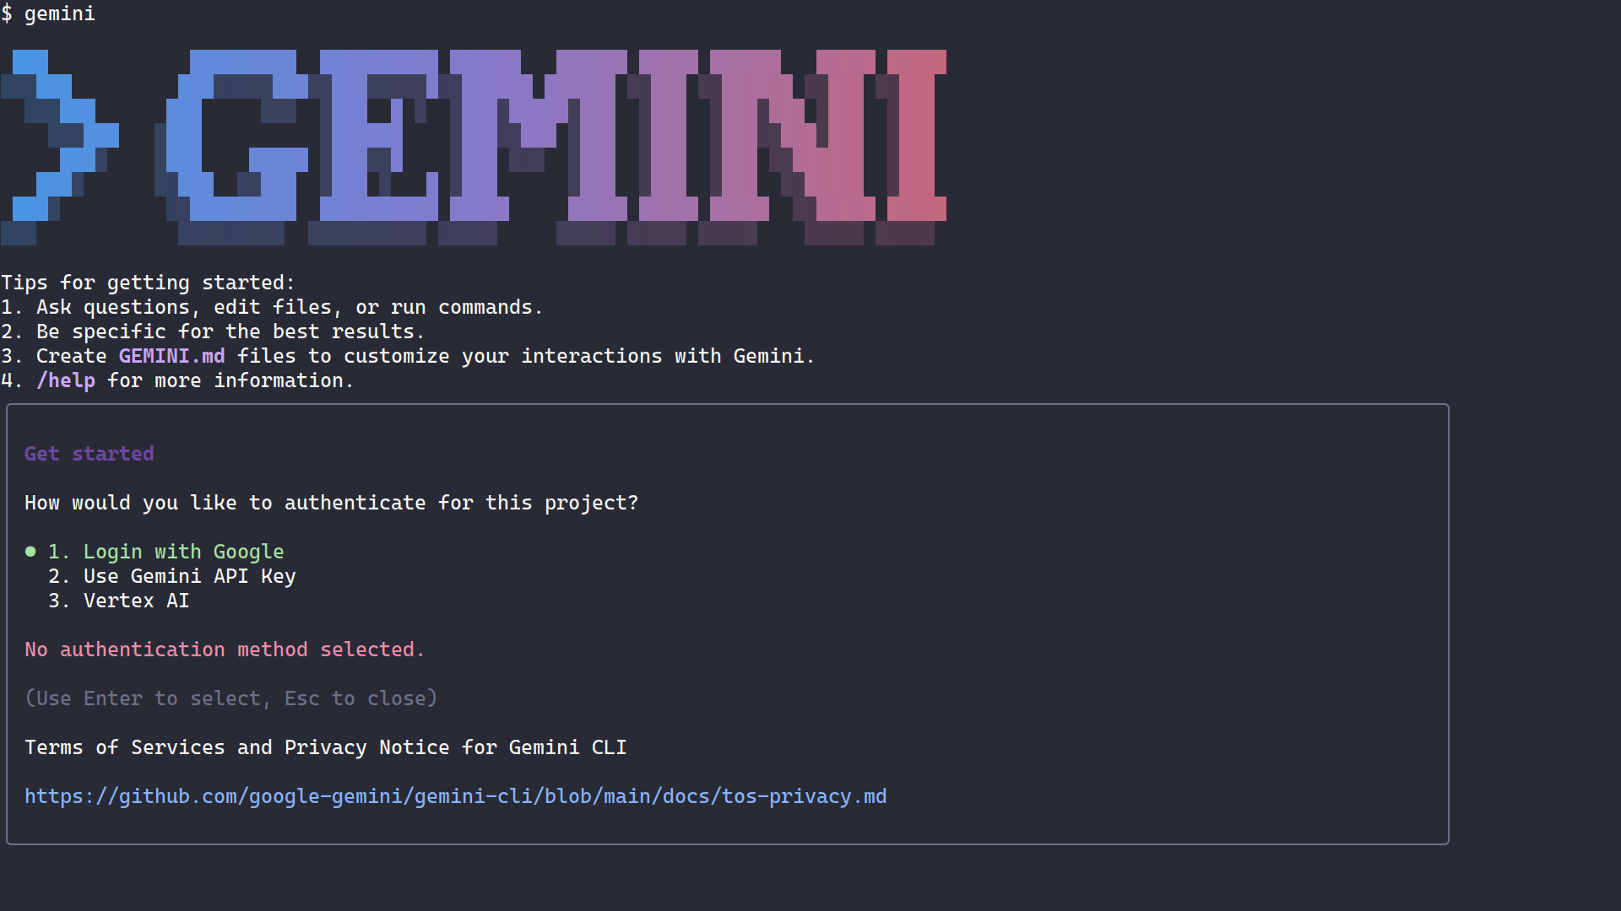Click the green bullet next to Login with Google
The height and width of the screenshot is (911, 1621).
30,551
